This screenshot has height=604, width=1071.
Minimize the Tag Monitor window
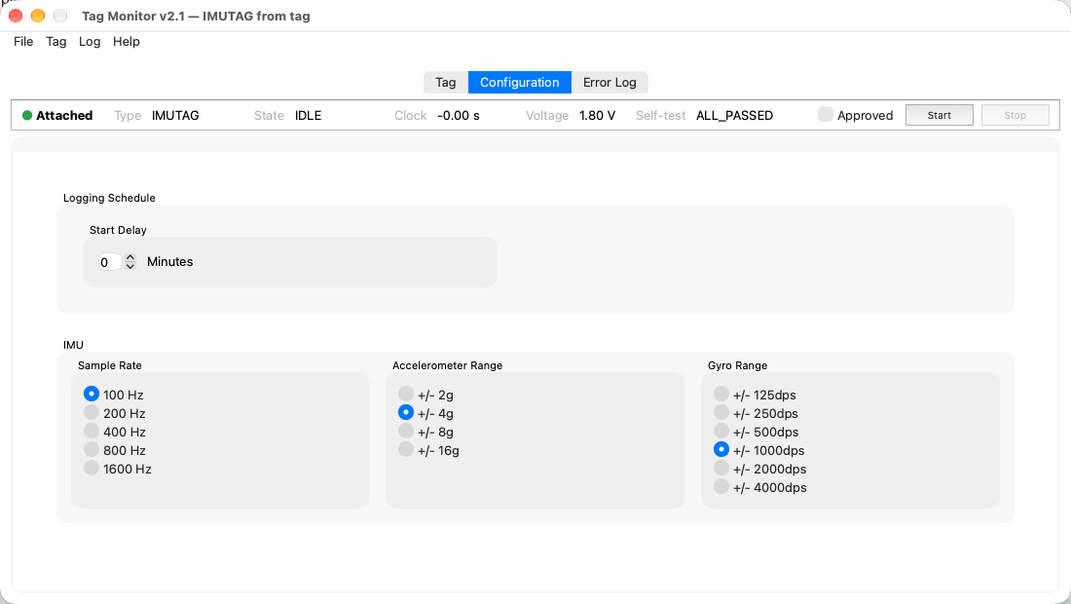[x=38, y=16]
